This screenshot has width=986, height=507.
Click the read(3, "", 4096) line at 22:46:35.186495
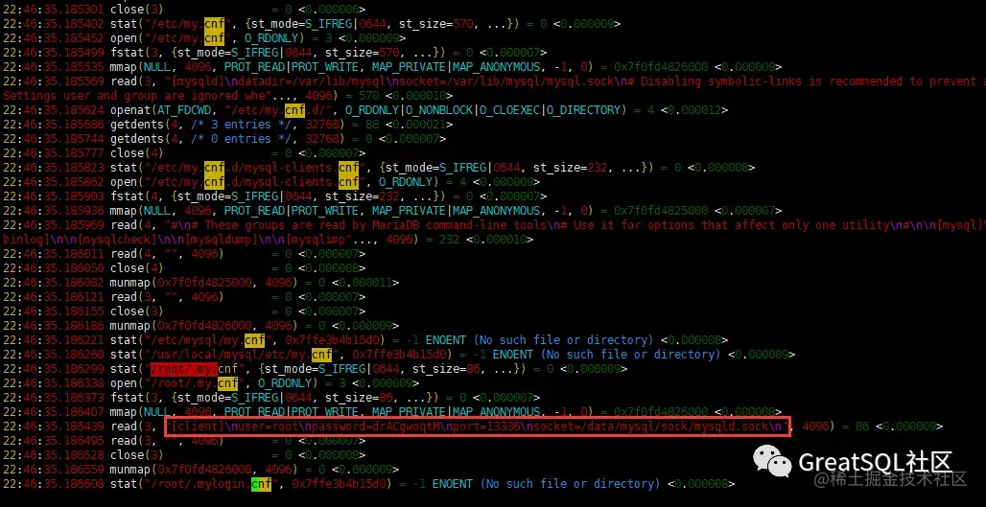pyautogui.click(x=183, y=441)
